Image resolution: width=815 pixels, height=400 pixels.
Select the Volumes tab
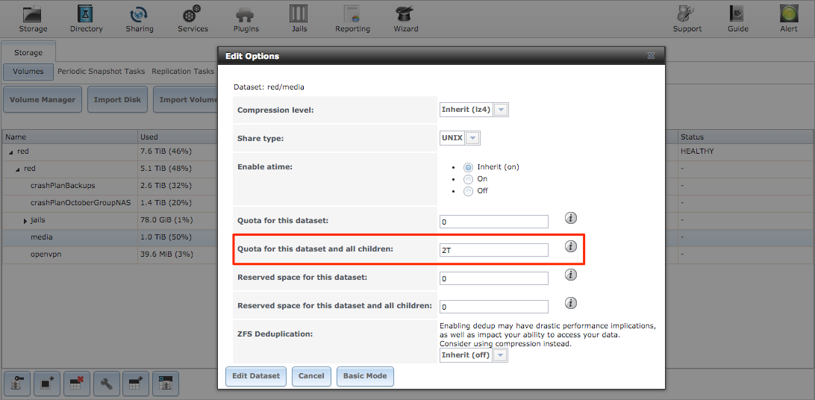point(28,72)
